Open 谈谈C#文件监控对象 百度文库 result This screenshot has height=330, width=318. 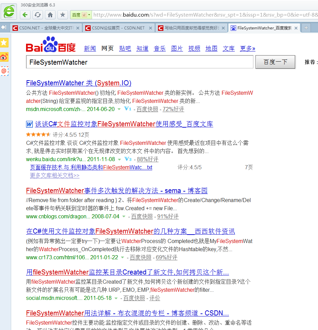pos(124,124)
